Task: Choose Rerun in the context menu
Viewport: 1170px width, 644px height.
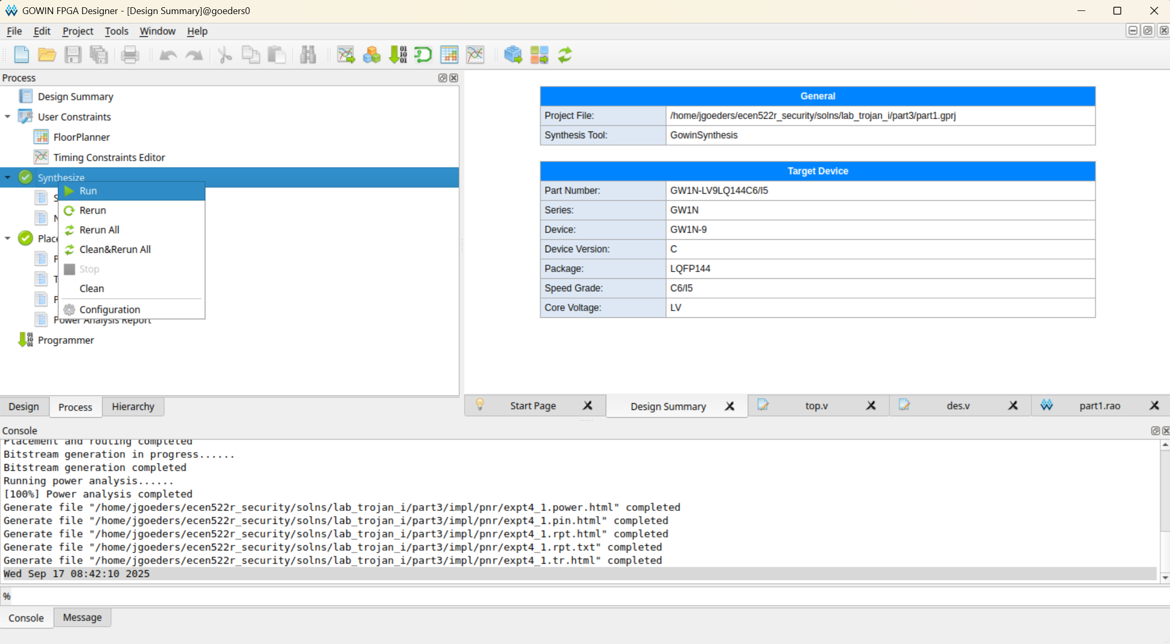Action: (x=132, y=210)
